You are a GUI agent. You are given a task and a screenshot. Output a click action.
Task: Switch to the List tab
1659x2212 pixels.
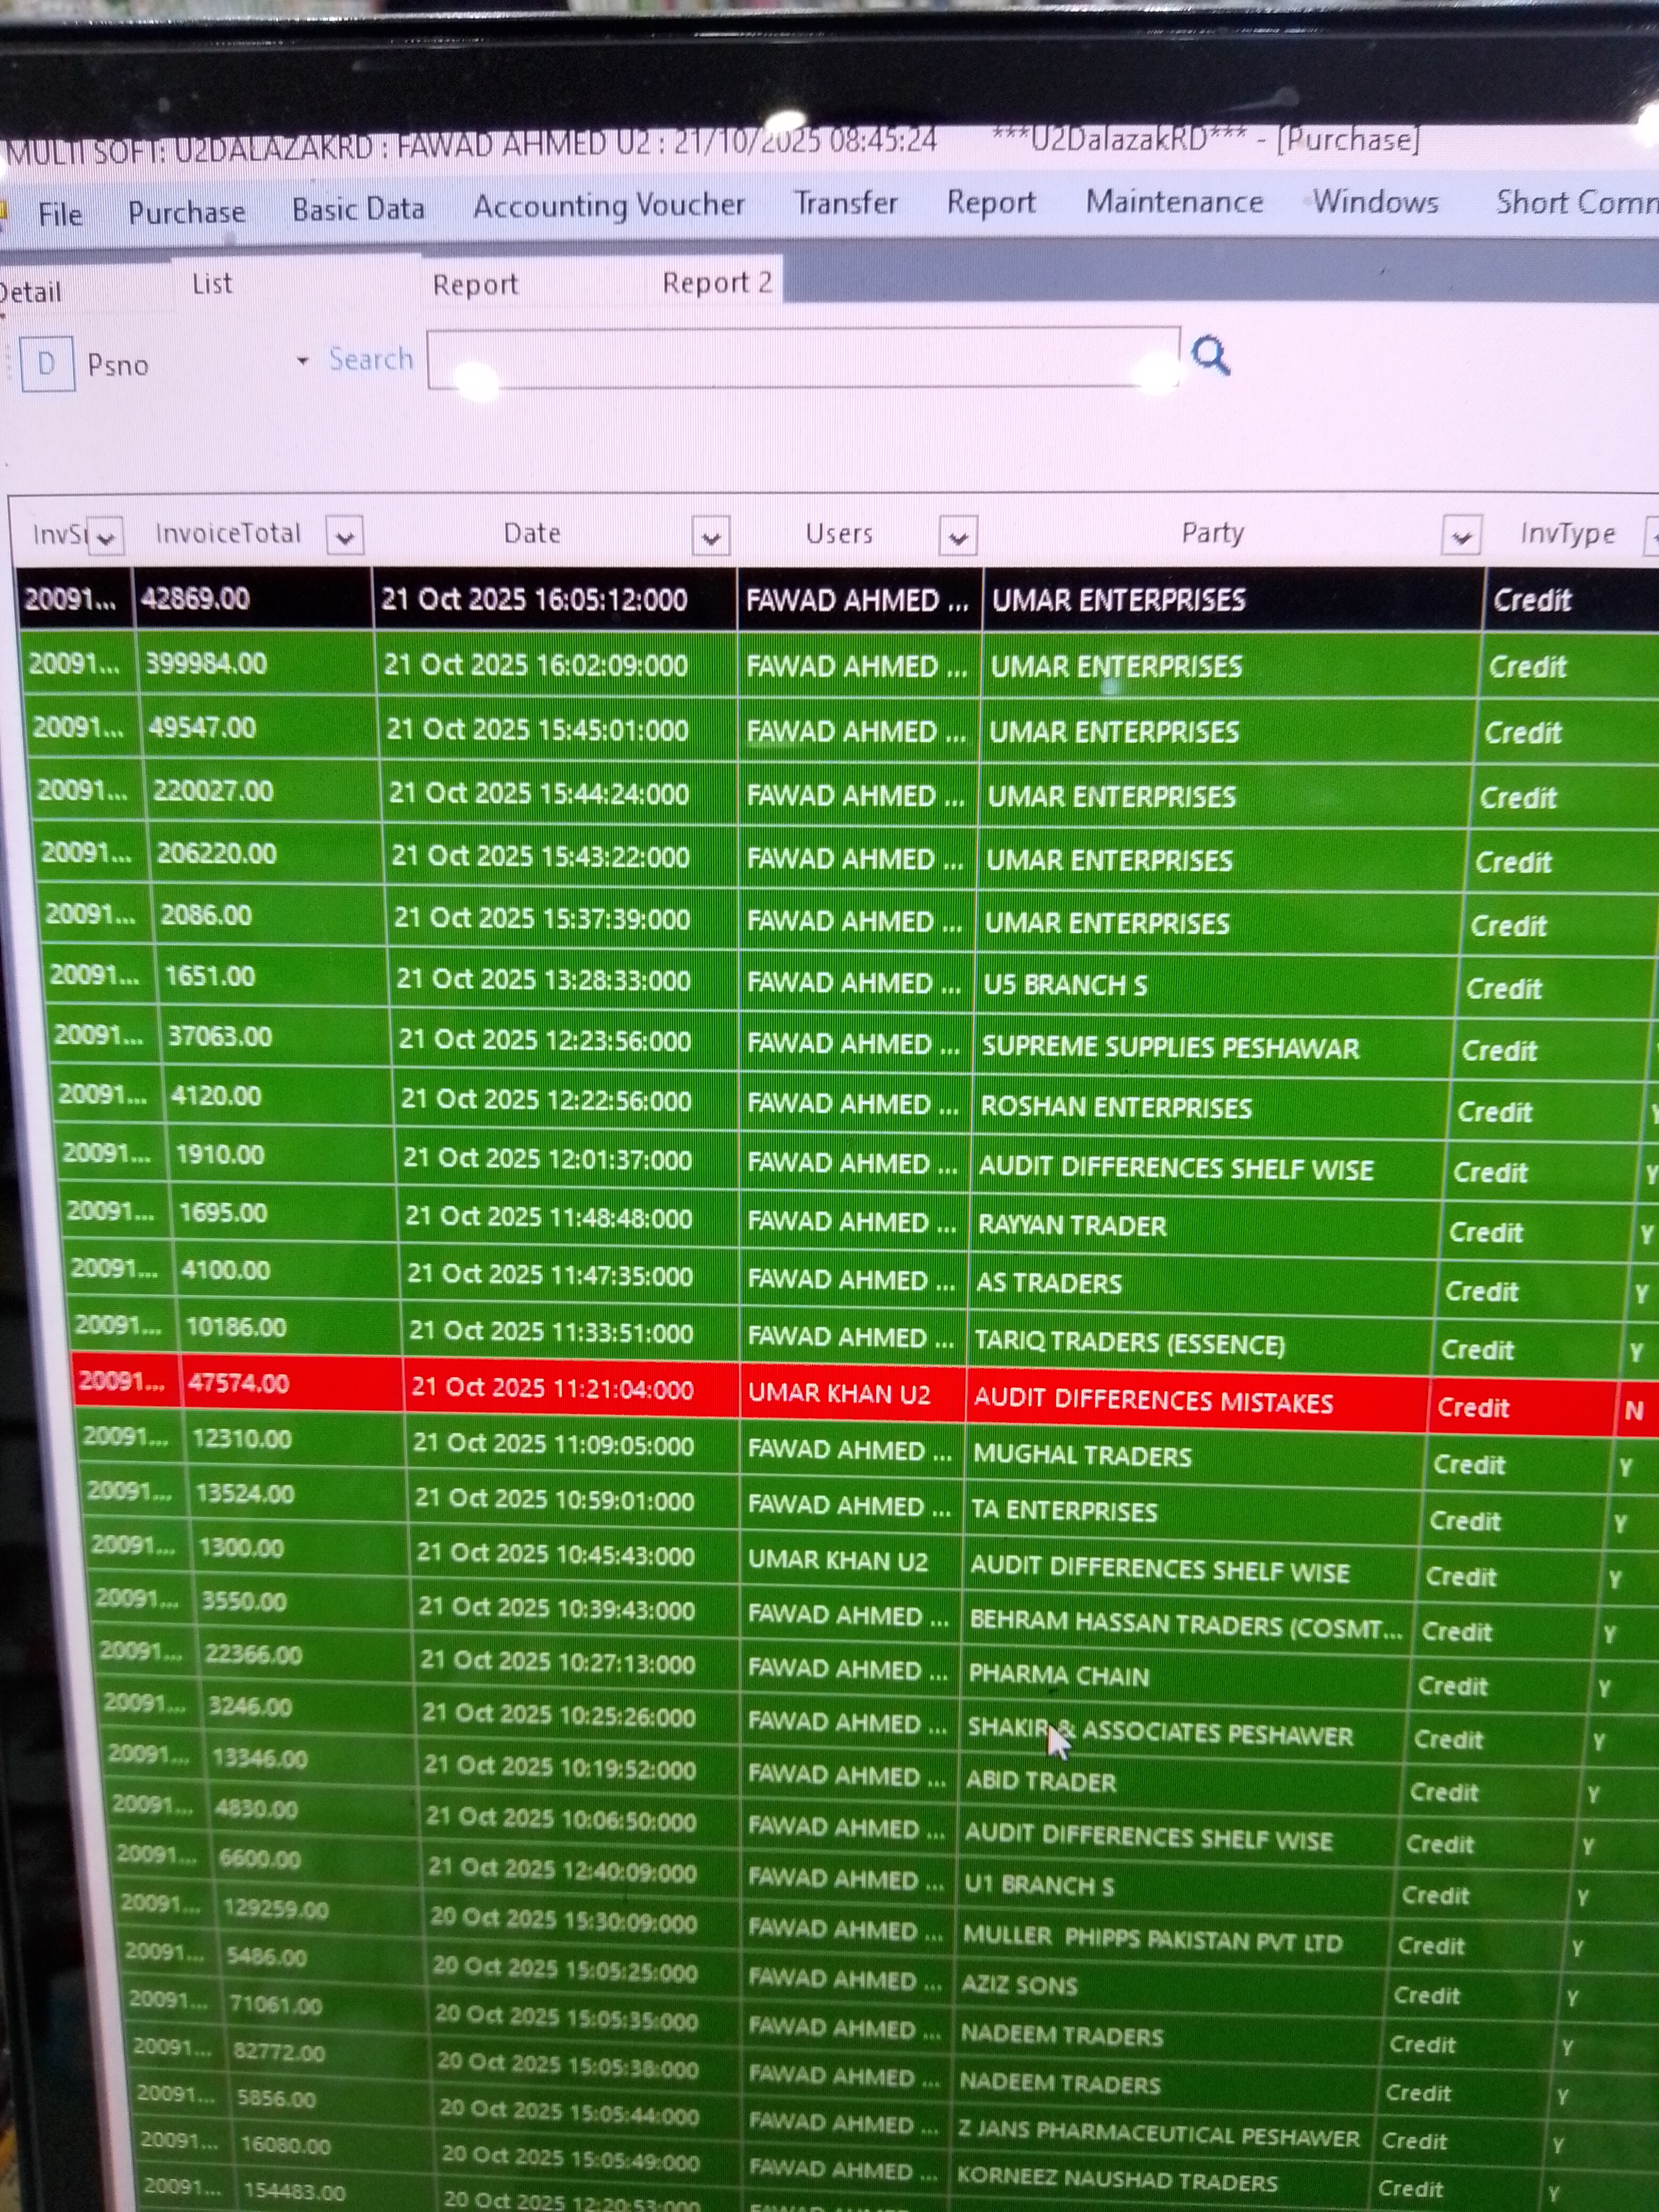tap(212, 285)
